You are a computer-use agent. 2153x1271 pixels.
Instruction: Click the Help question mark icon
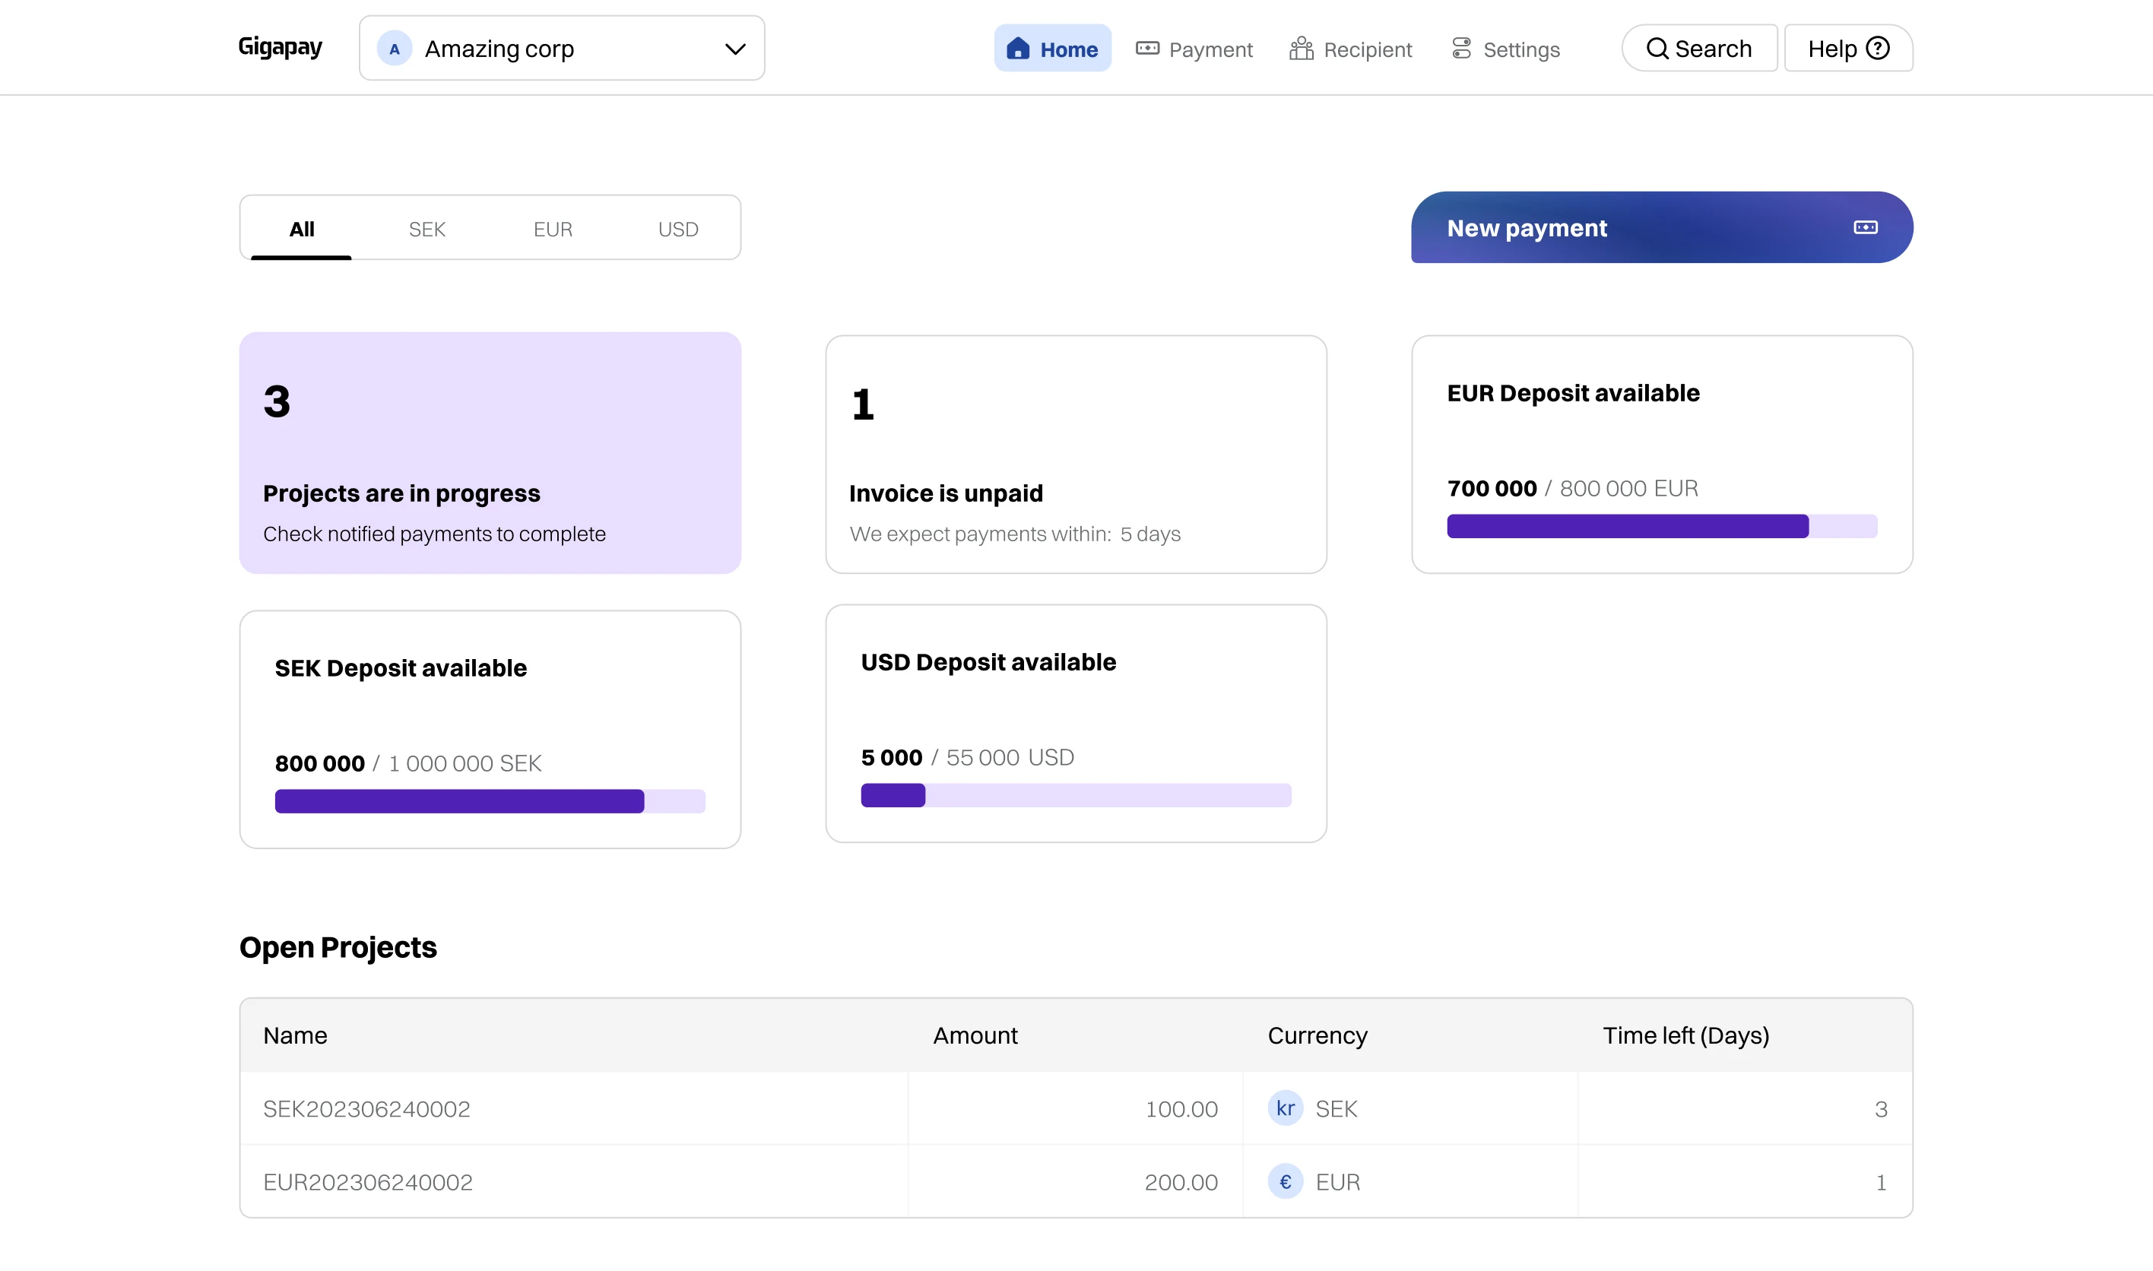tap(1877, 48)
